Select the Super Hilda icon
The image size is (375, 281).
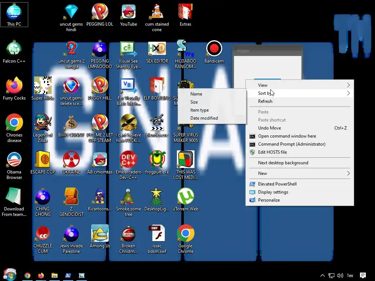[42, 89]
